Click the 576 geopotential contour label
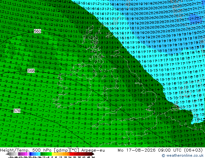The height and width of the screenshot is (158, 205). coord(17,111)
